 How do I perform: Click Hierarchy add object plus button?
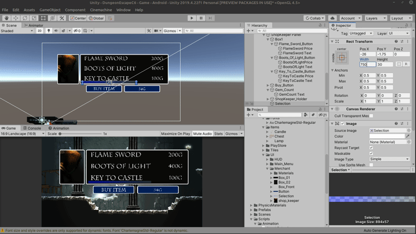[248, 31]
